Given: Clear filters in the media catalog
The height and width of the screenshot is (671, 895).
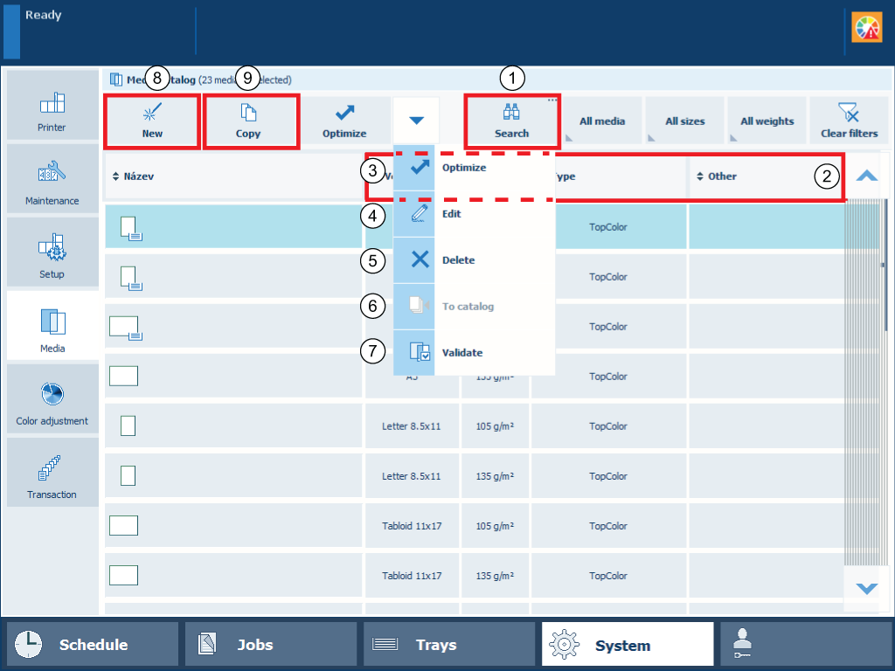Looking at the screenshot, I should point(848,121).
